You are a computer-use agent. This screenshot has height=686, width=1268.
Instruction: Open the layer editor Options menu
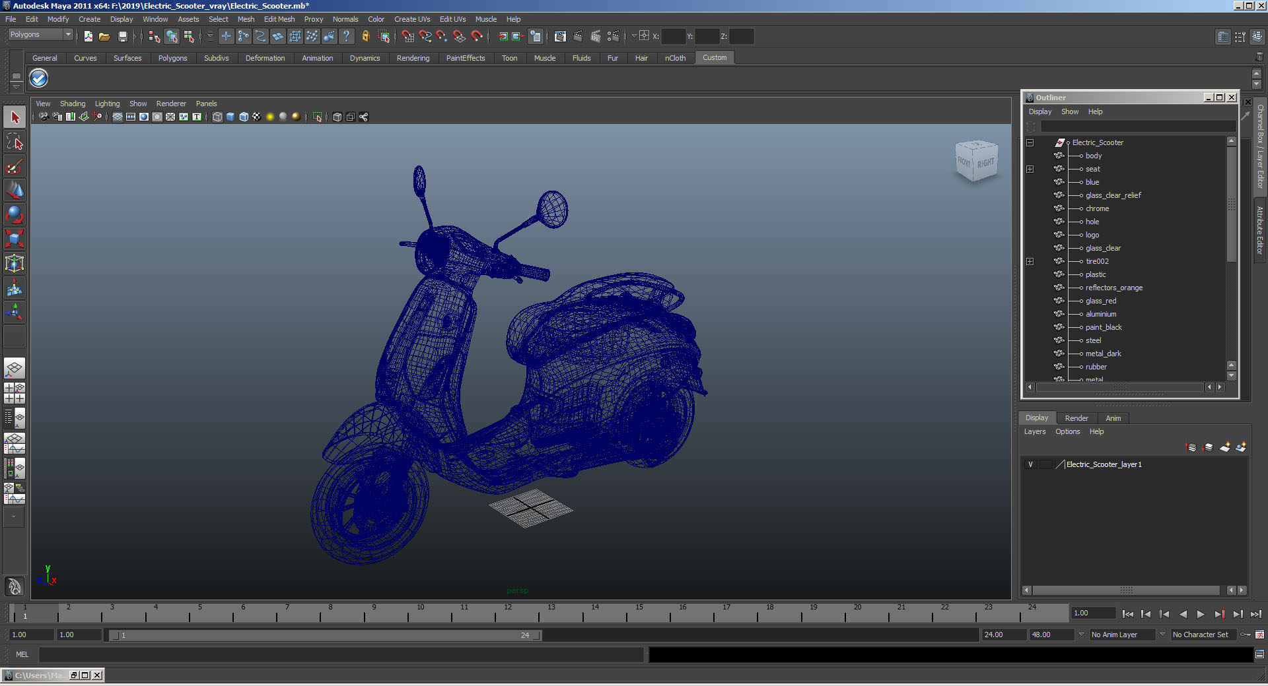[1067, 431]
